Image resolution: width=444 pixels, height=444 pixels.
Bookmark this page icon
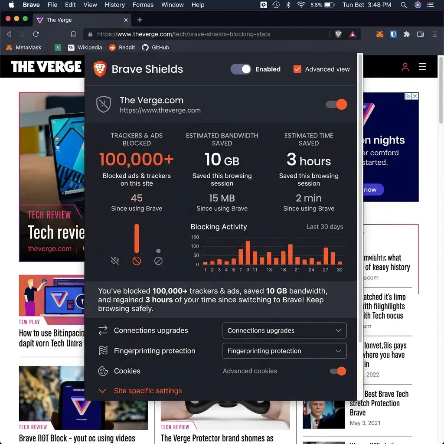(x=73, y=34)
